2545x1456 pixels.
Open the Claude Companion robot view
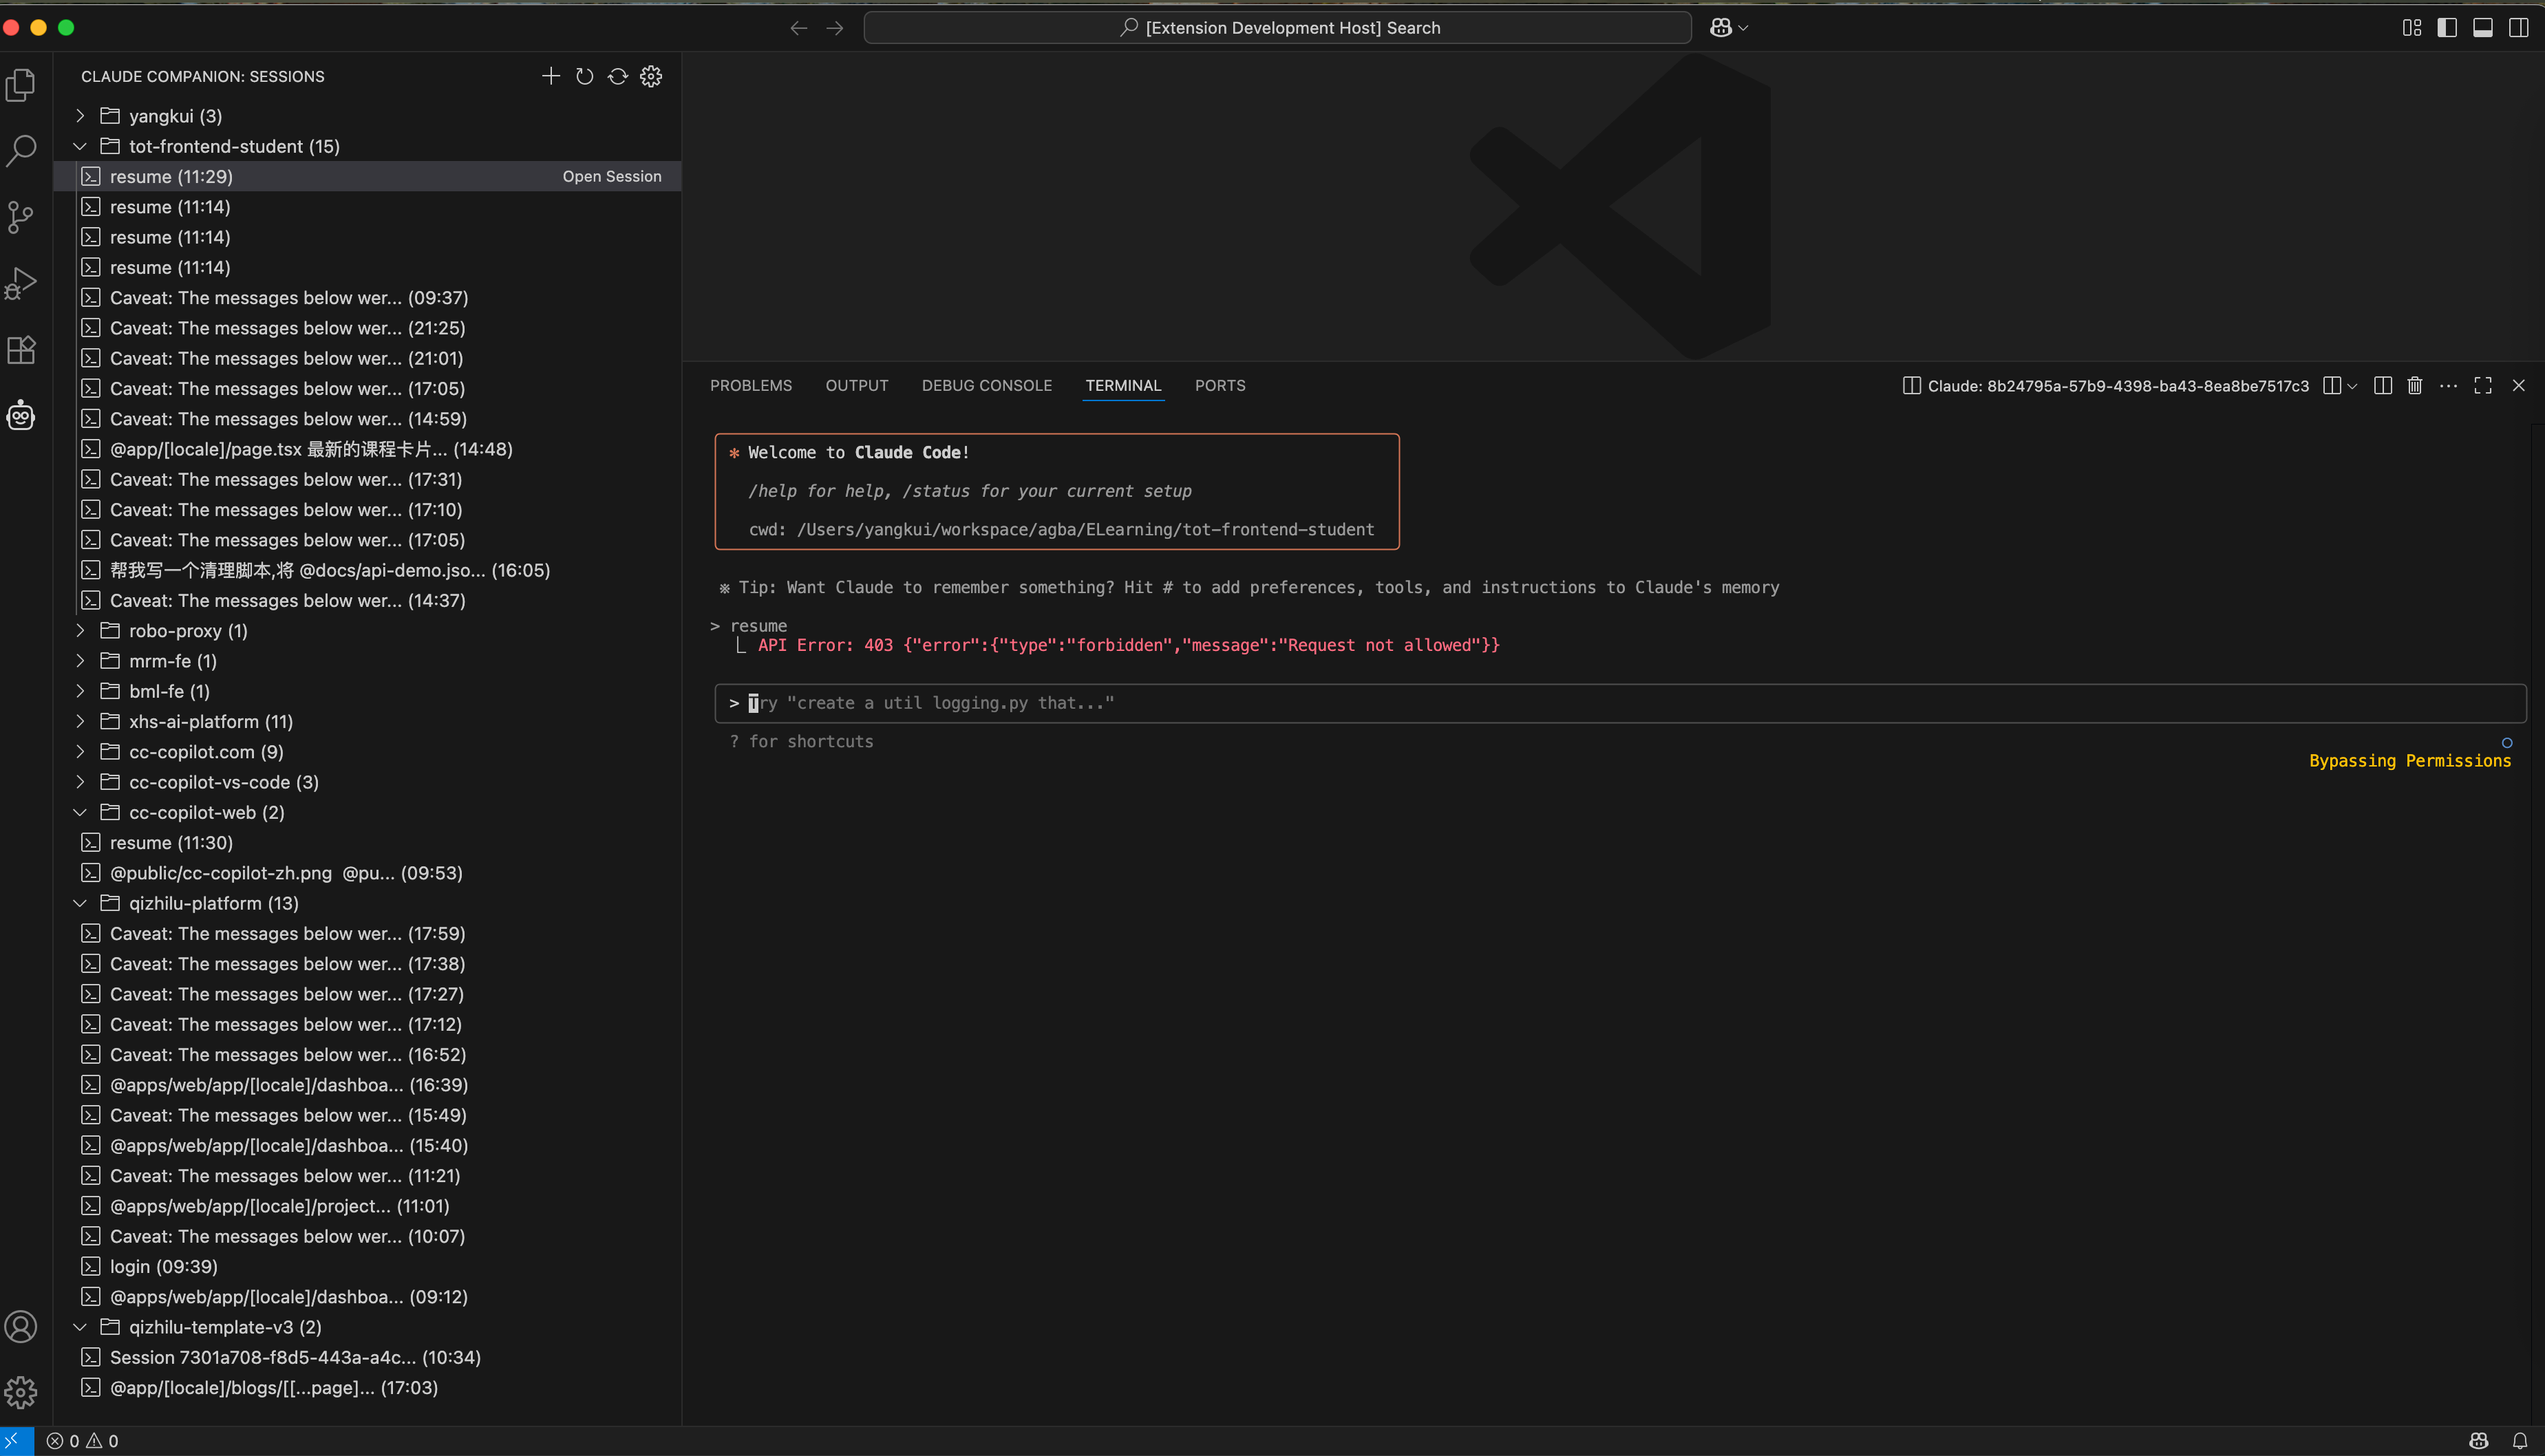(21, 415)
